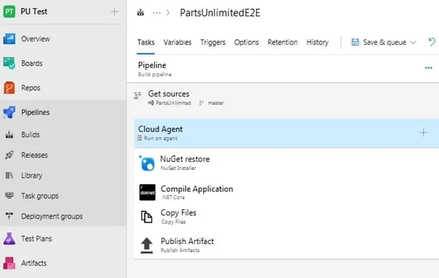Click the Releases rocket icon
The width and height of the screenshot is (439, 278).
[x=9, y=155]
